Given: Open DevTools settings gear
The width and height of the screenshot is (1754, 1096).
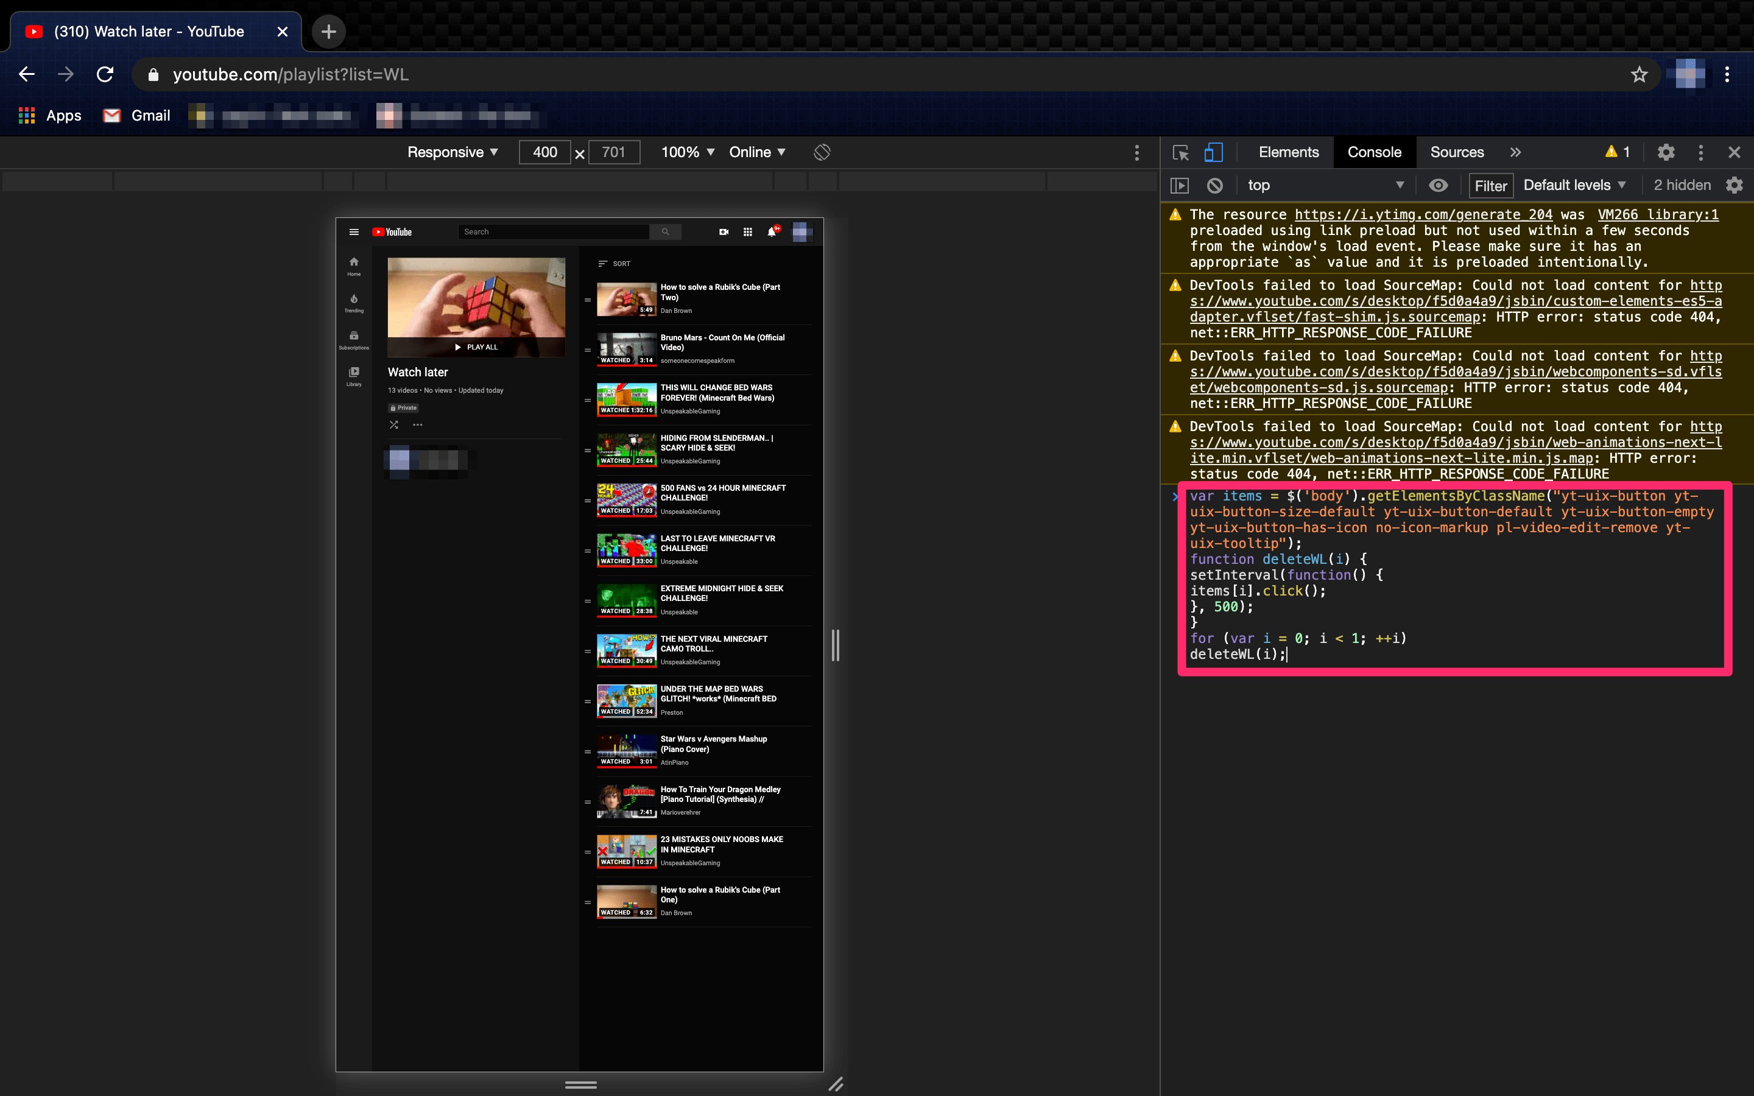Looking at the screenshot, I should pos(1666,152).
